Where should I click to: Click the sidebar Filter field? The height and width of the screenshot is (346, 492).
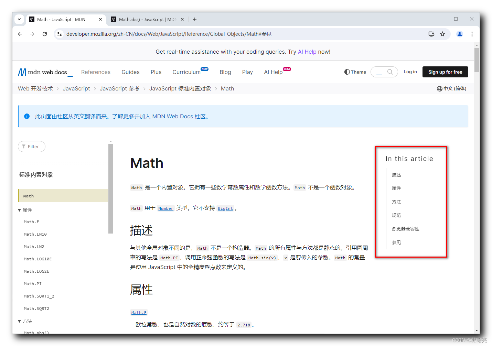click(32, 147)
